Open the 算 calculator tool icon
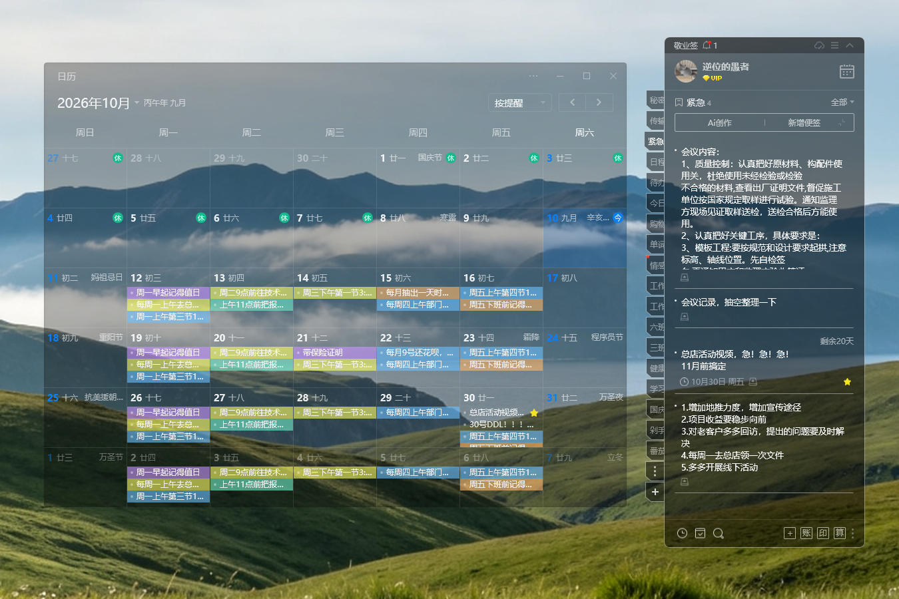 click(840, 533)
